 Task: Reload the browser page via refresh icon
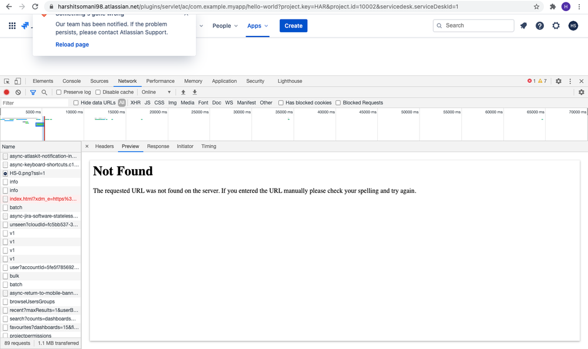35,6
